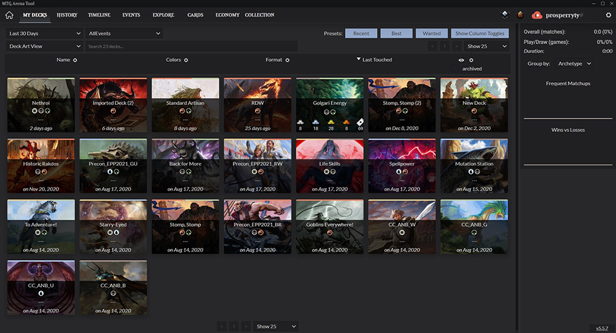The width and height of the screenshot is (616, 333).
Task: Open bottom Show 25 page size dropdown
Action: 276,326
